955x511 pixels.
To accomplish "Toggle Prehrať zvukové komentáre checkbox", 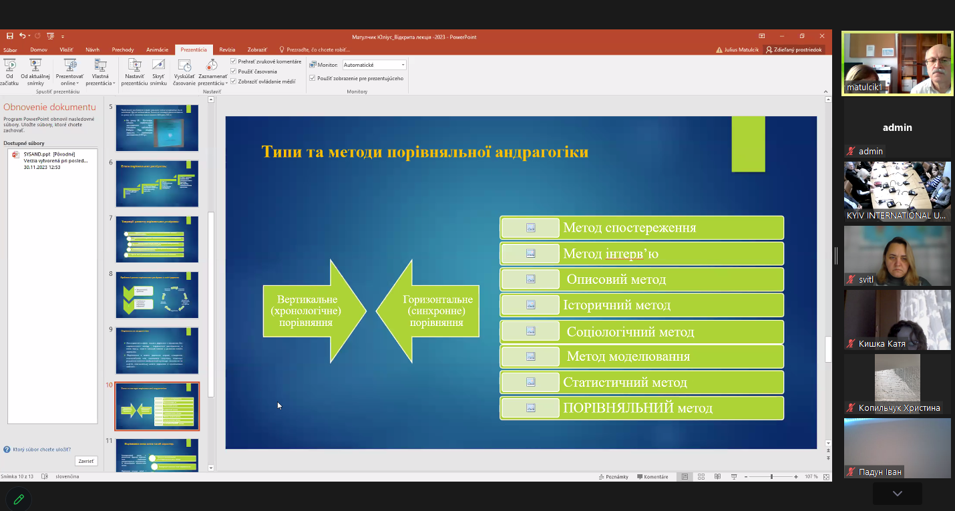I will [233, 61].
